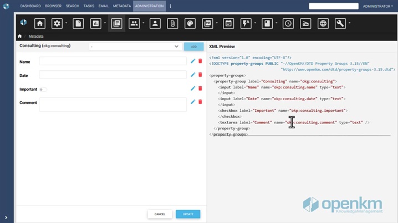Go to the BROWSER menu

pyautogui.click(x=53, y=6)
